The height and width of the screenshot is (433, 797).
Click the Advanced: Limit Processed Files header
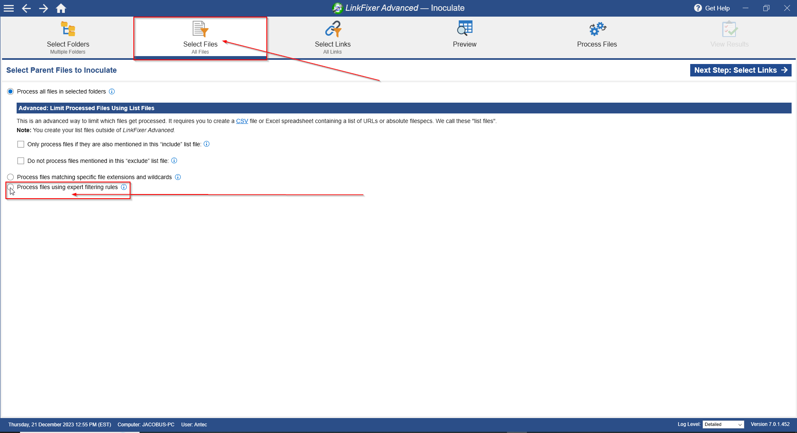coord(404,108)
